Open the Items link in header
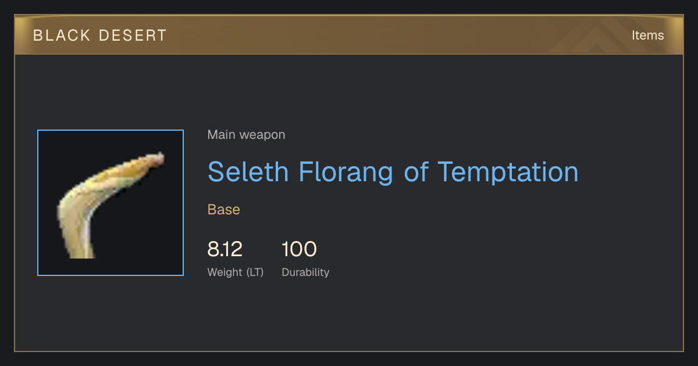698x366 pixels. 647,35
